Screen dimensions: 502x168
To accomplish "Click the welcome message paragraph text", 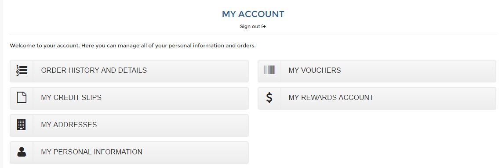I will [x=133, y=46].
